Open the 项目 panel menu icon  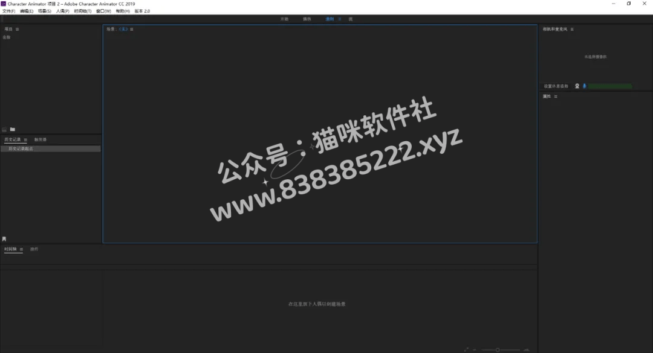[x=17, y=30]
